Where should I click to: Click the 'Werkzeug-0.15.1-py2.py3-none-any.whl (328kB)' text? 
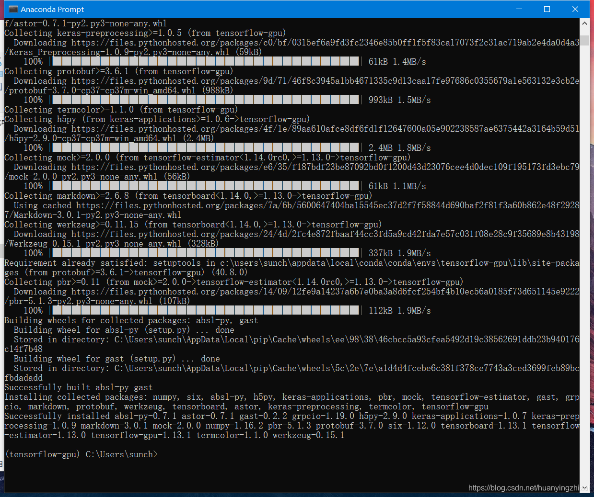[x=114, y=244]
